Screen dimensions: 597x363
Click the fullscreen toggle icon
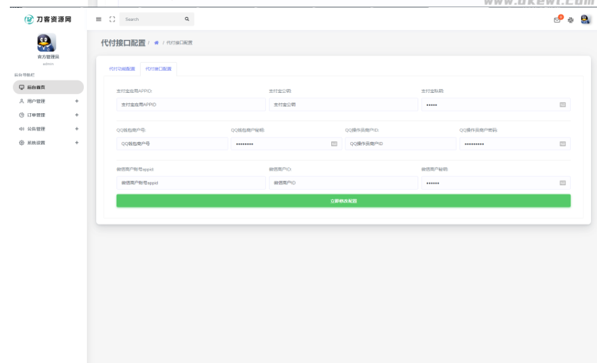coord(111,20)
